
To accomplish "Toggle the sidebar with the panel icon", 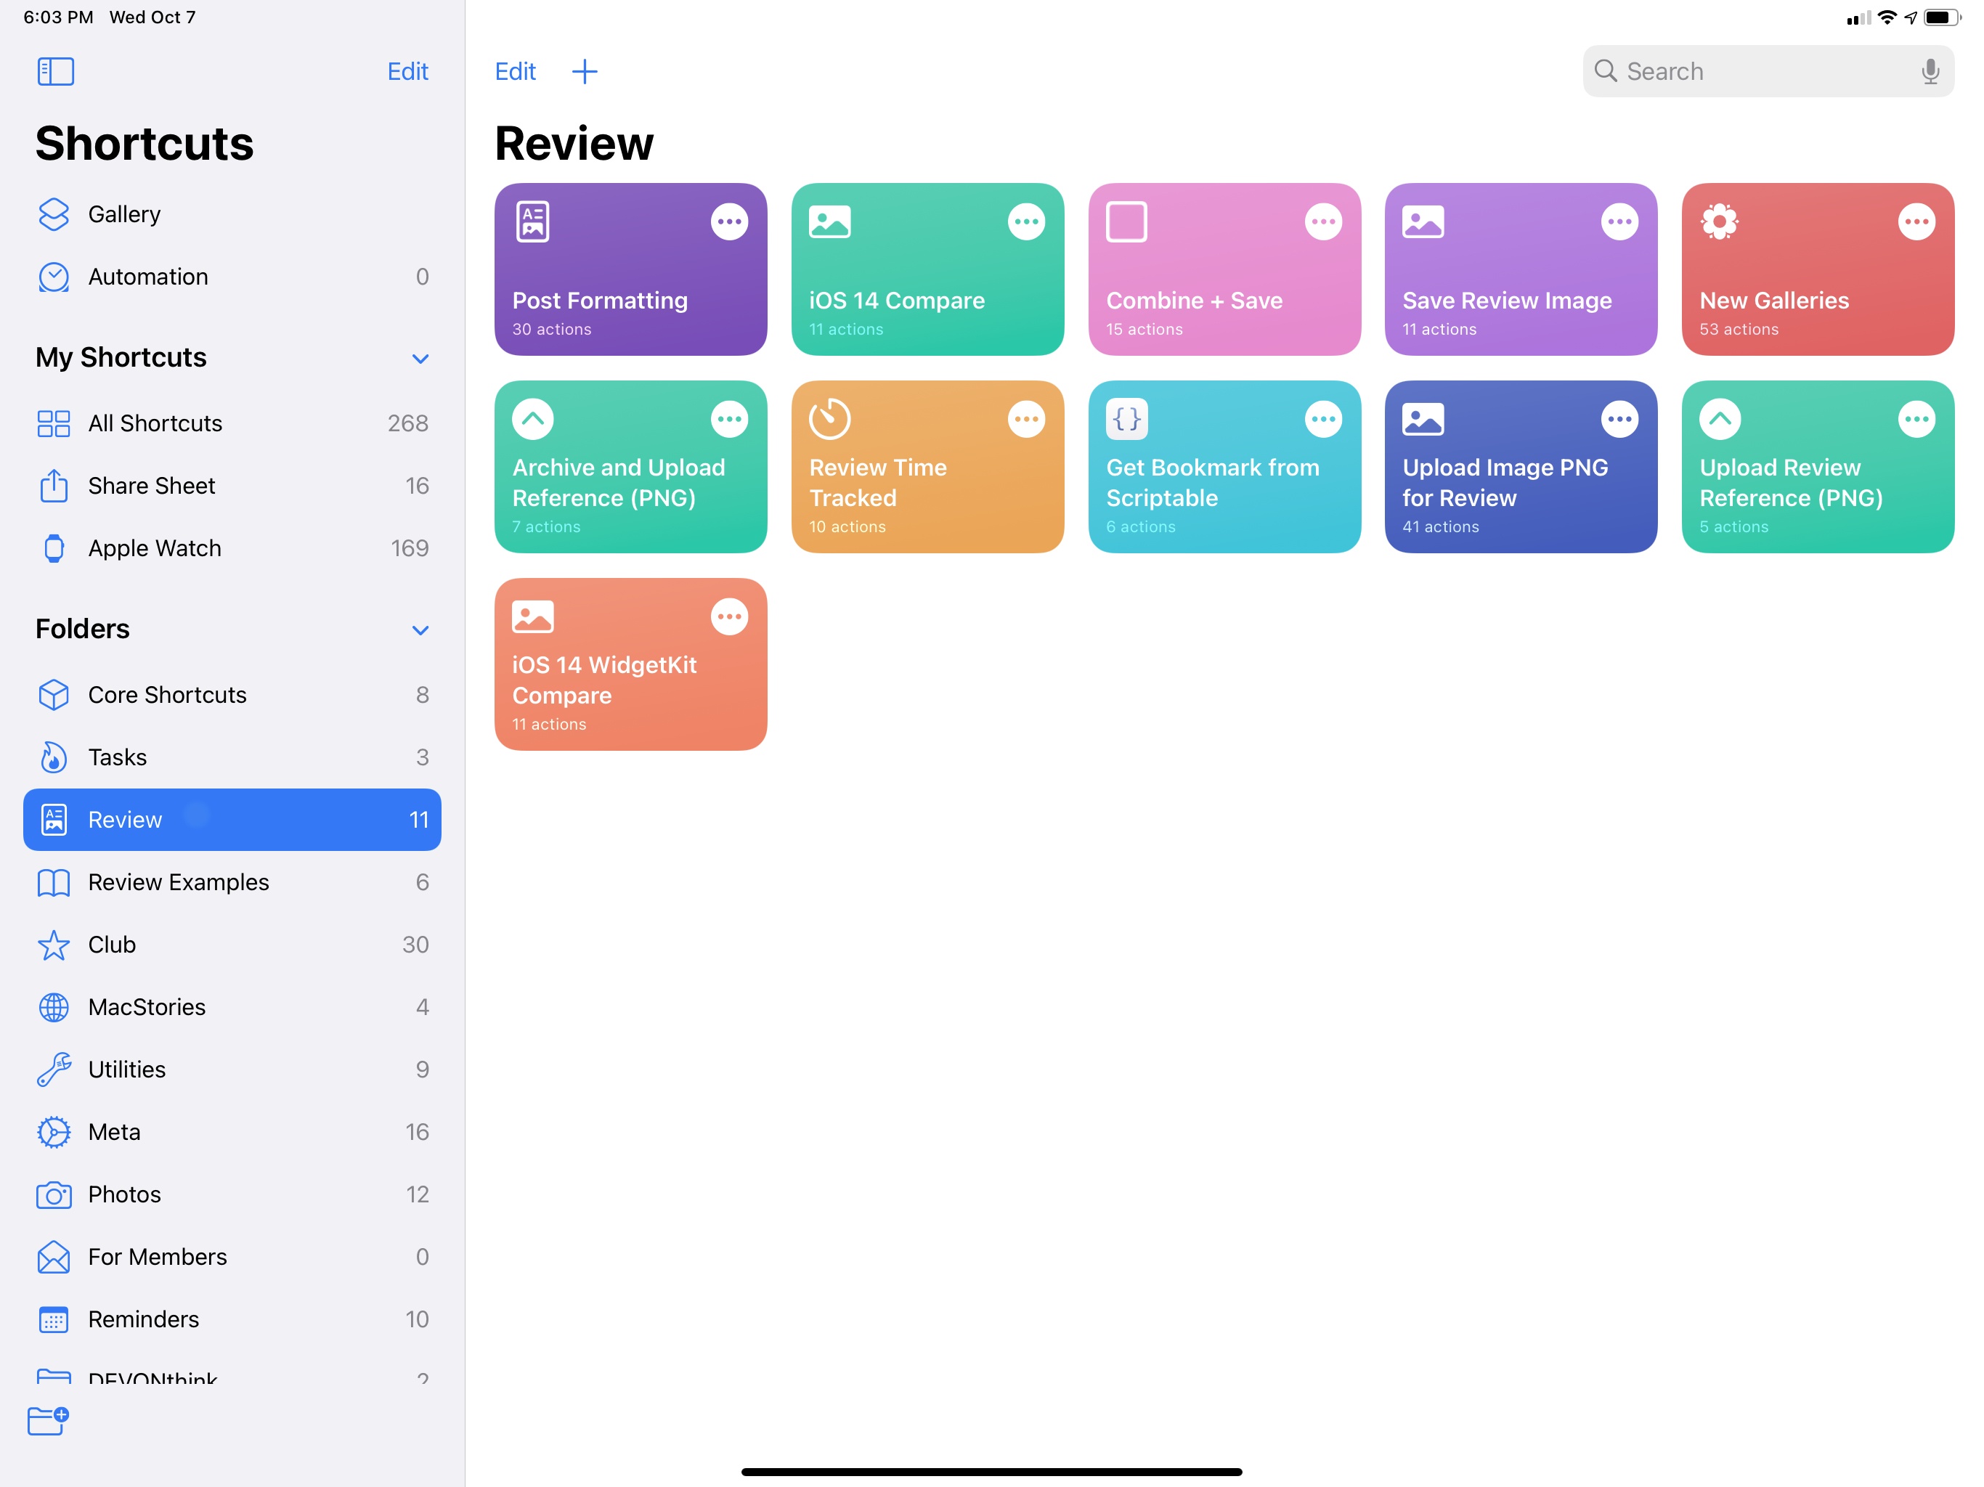I will [x=56, y=71].
